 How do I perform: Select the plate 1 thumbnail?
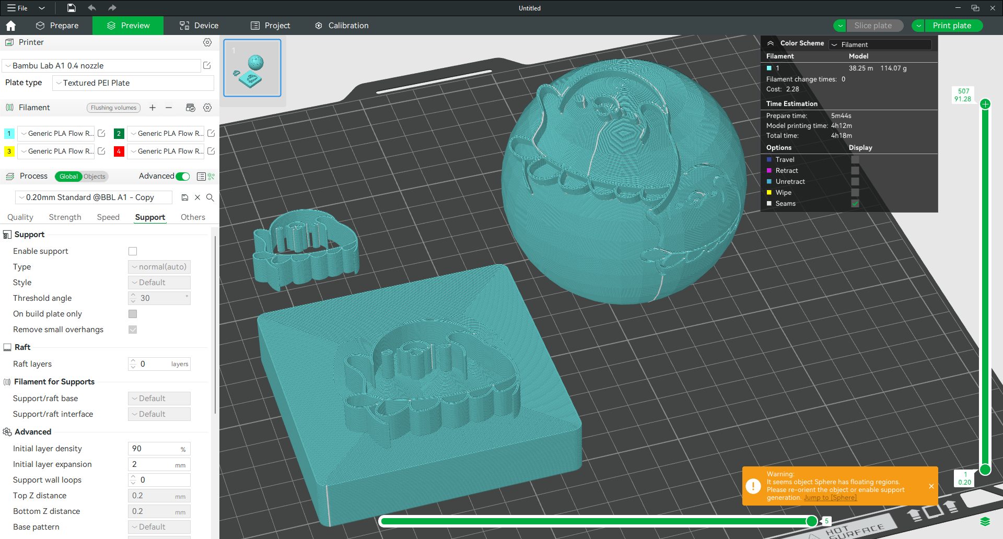252,68
